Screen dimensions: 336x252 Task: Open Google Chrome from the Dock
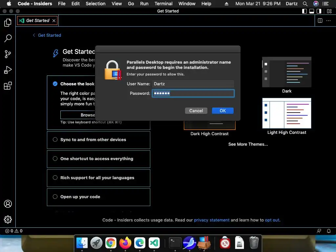[x=111, y=243]
